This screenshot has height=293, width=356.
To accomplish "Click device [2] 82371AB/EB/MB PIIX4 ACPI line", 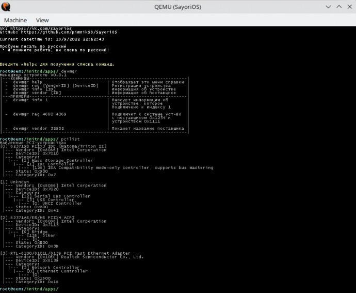I will pos(37,218).
